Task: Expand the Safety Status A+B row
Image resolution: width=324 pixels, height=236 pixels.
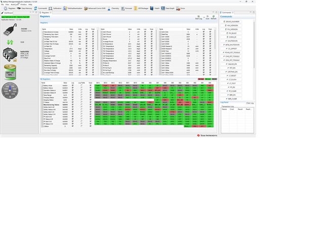Action: [x=43, y=109]
